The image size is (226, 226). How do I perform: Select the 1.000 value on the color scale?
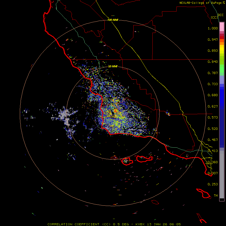213,28
